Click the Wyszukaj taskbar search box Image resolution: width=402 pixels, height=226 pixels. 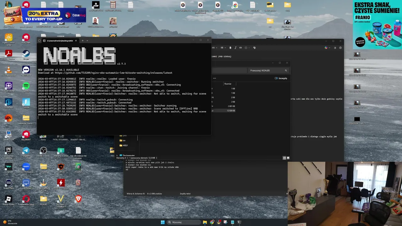[x=184, y=222]
